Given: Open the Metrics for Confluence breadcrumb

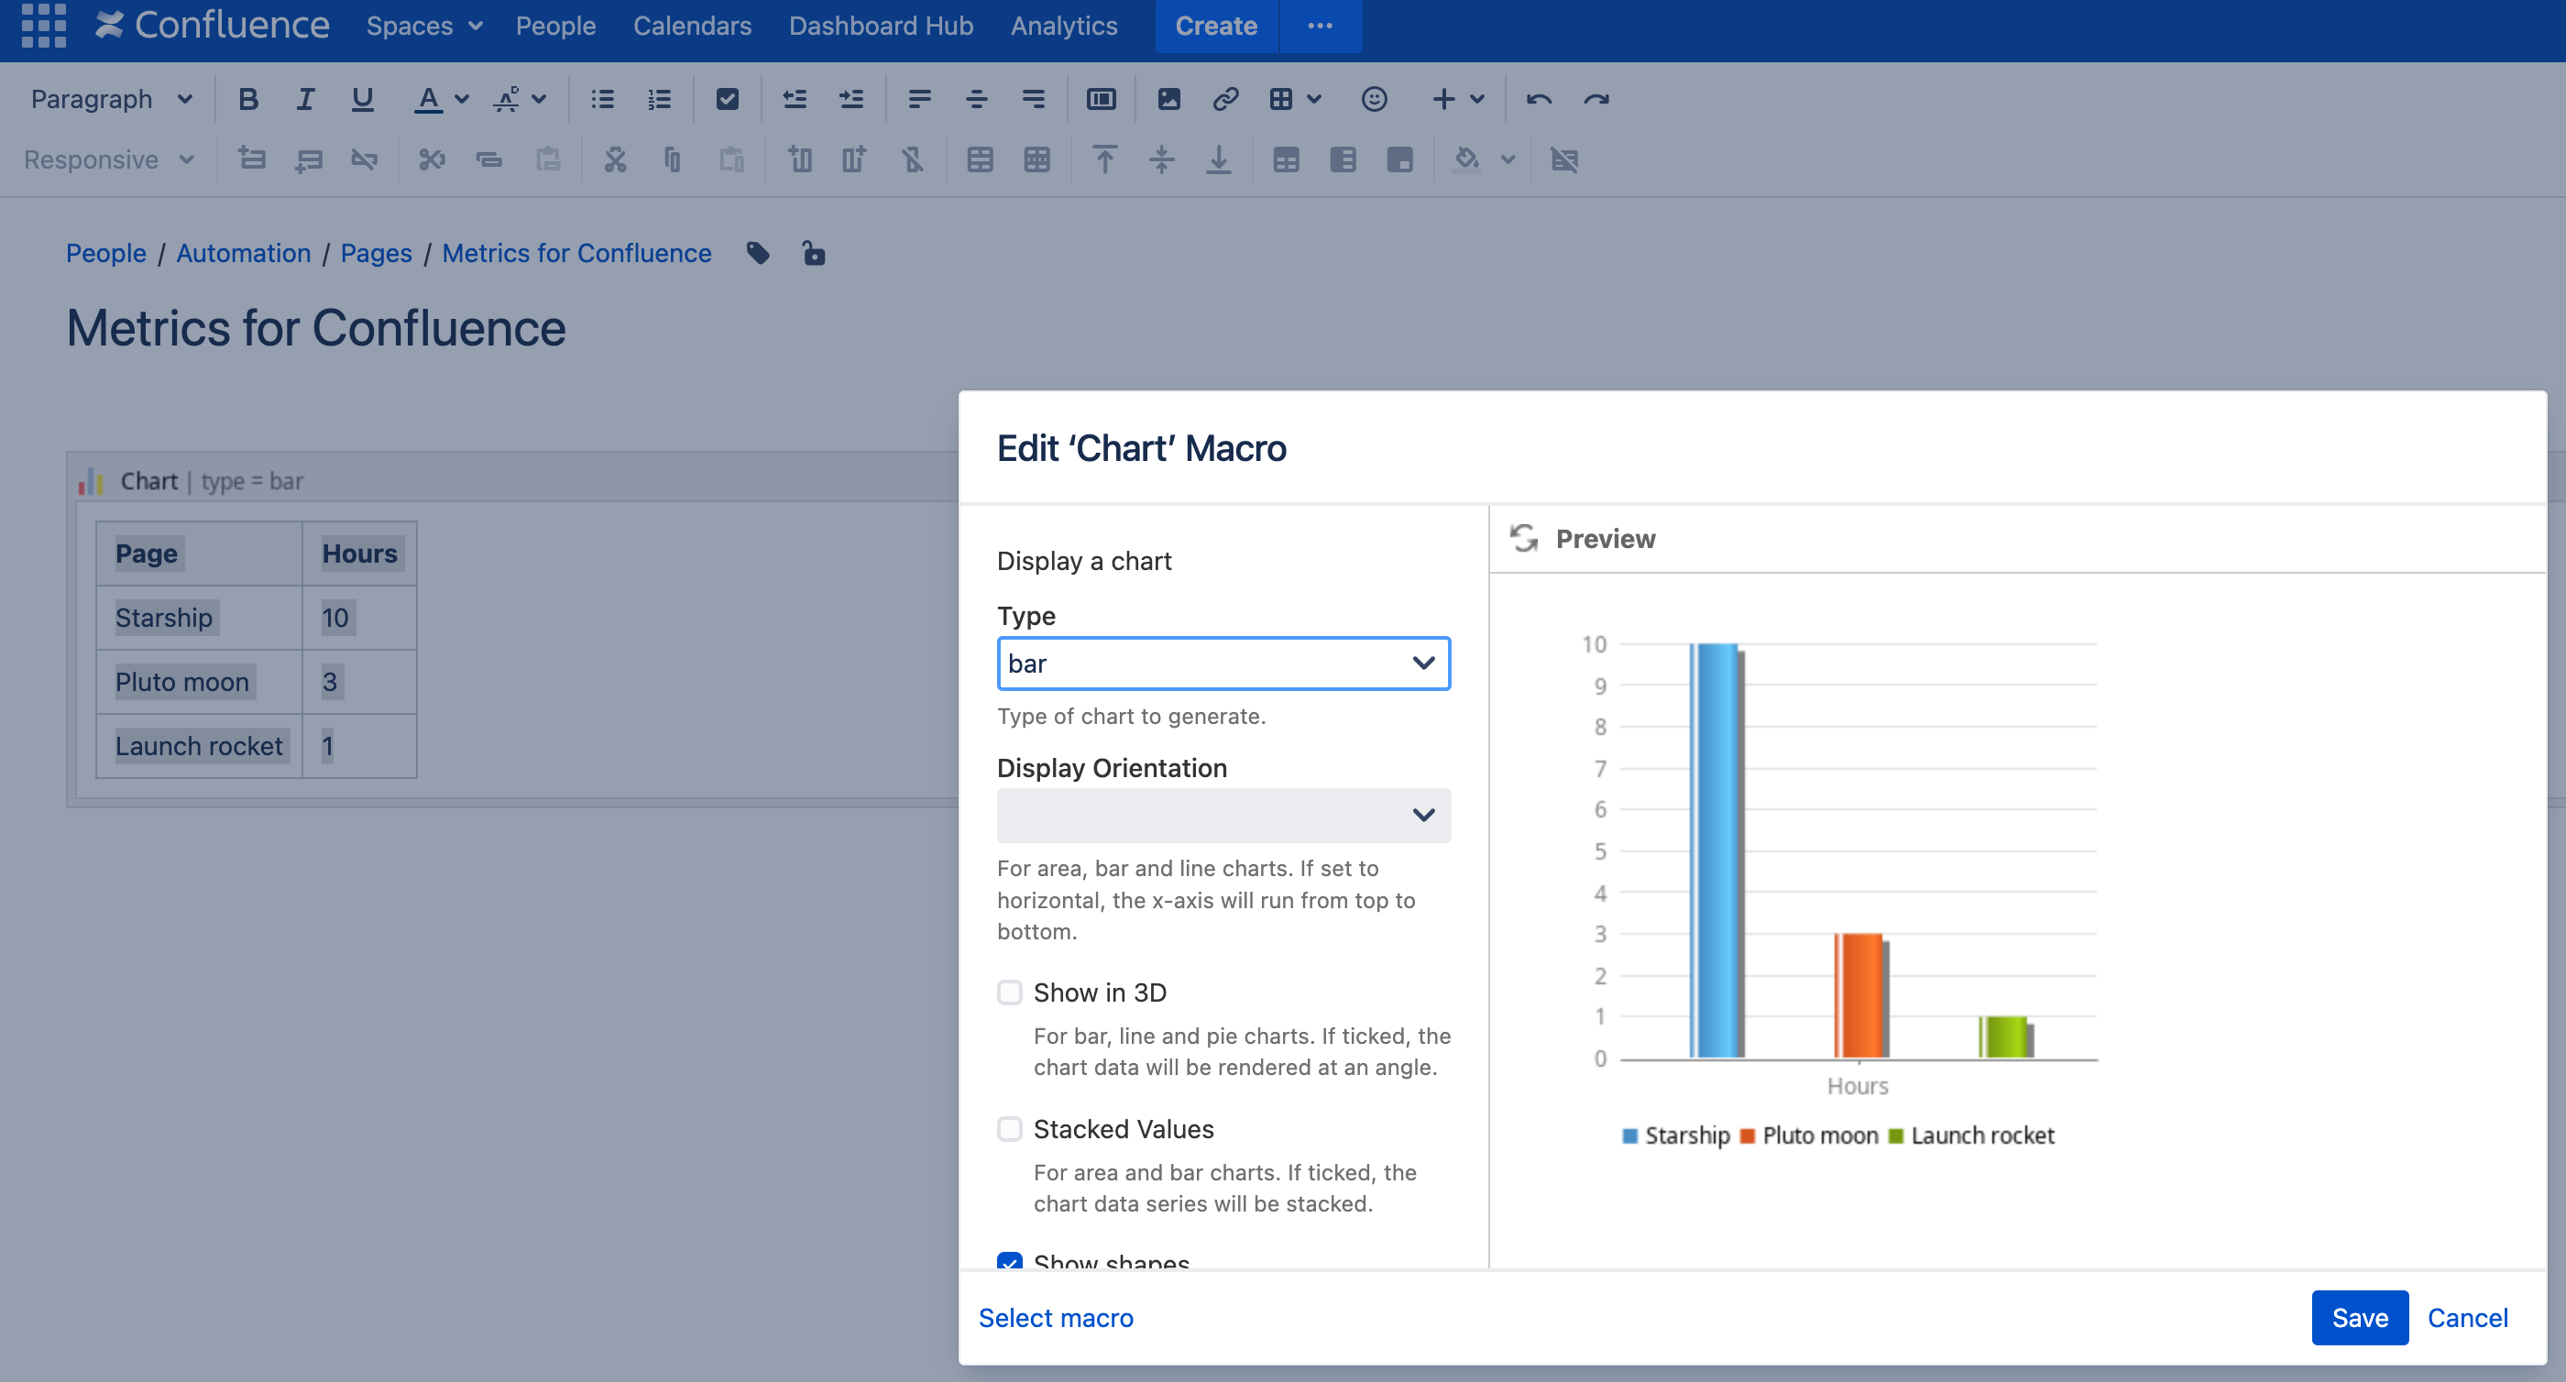Looking at the screenshot, I should [x=576, y=253].
